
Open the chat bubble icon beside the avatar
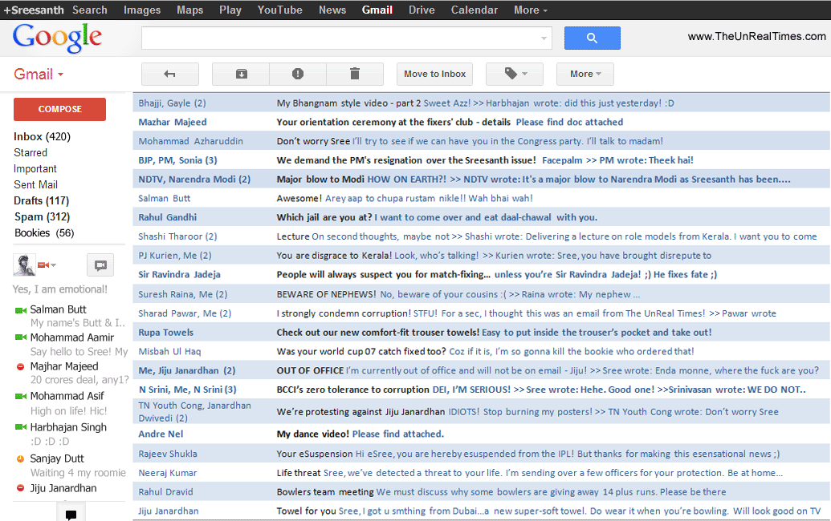click(x=100, y=265)
